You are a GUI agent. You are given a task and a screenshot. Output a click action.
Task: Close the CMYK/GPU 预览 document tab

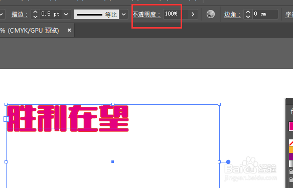click(69, 30)
